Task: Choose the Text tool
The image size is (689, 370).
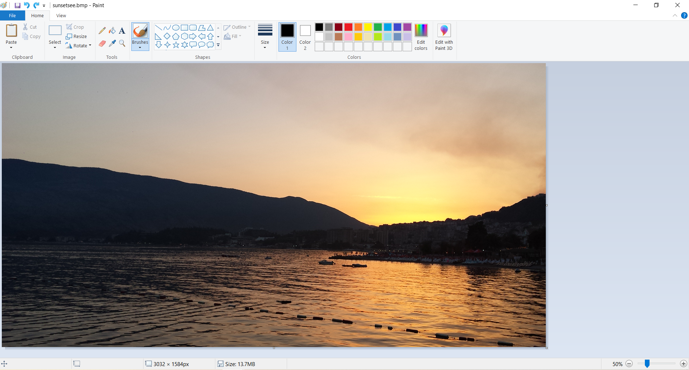Action: coord(122,31)
